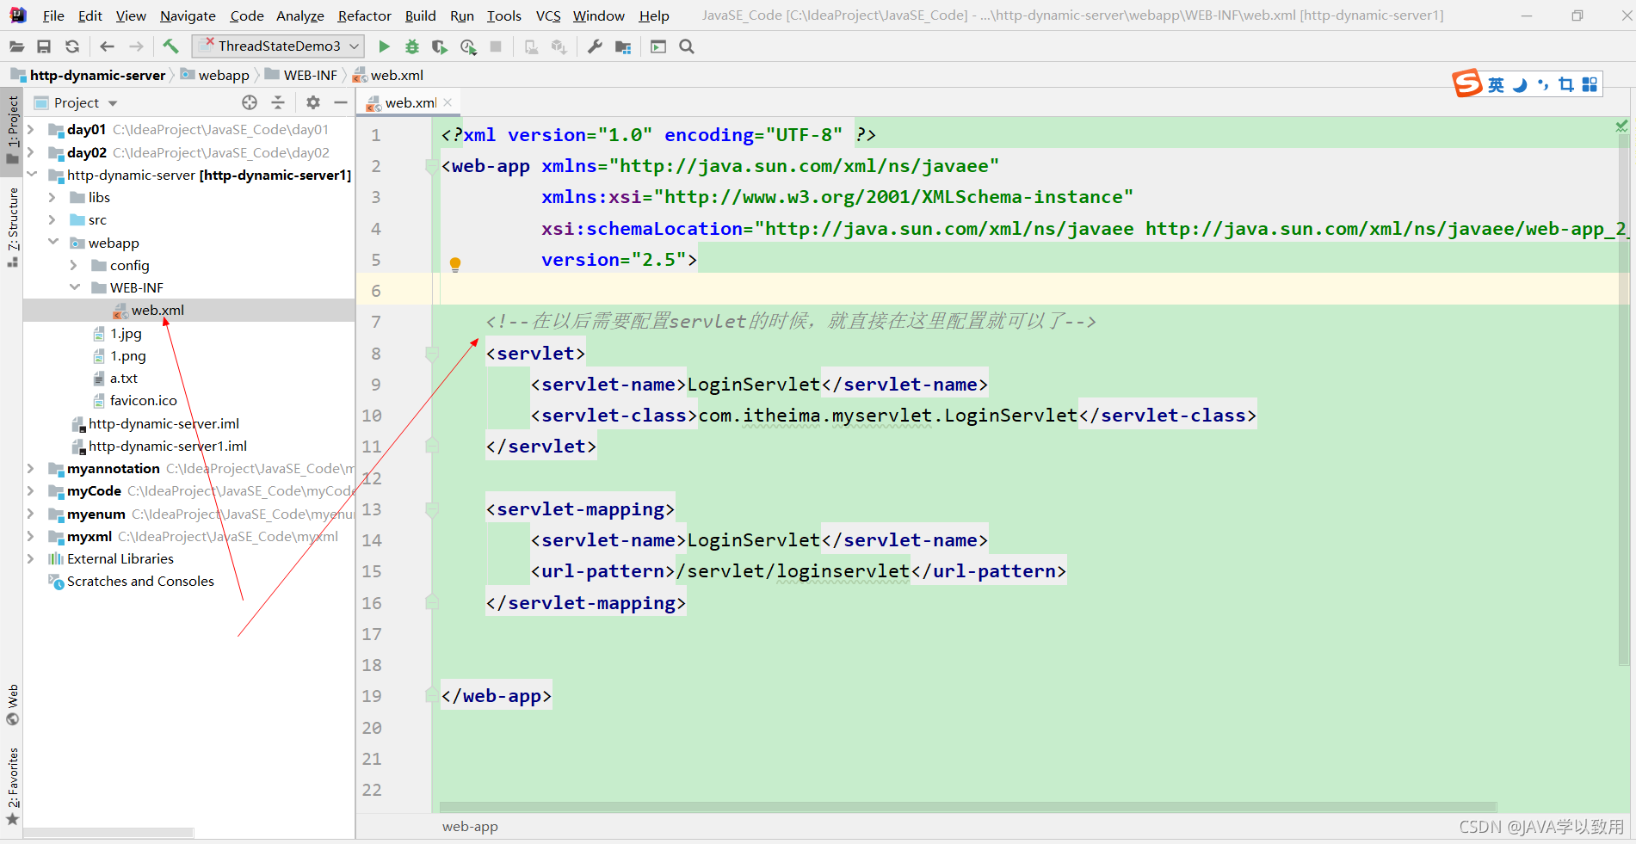Open Project panel gear options
The width and height of the screenshot is (1636, 844).
[x=313, y=102]
